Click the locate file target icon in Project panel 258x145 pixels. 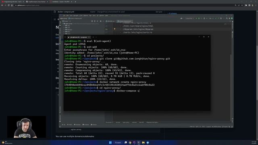[x=92, y=21]
